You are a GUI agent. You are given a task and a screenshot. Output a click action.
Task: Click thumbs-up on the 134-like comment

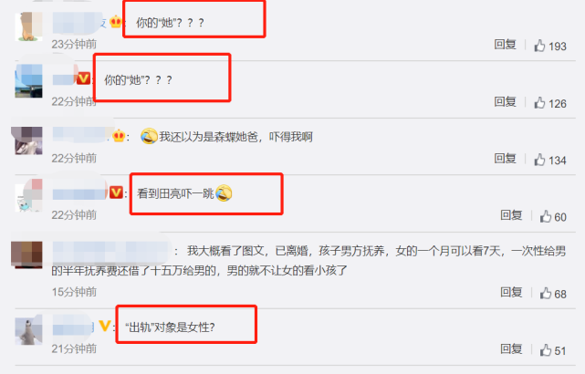[539, 160]
